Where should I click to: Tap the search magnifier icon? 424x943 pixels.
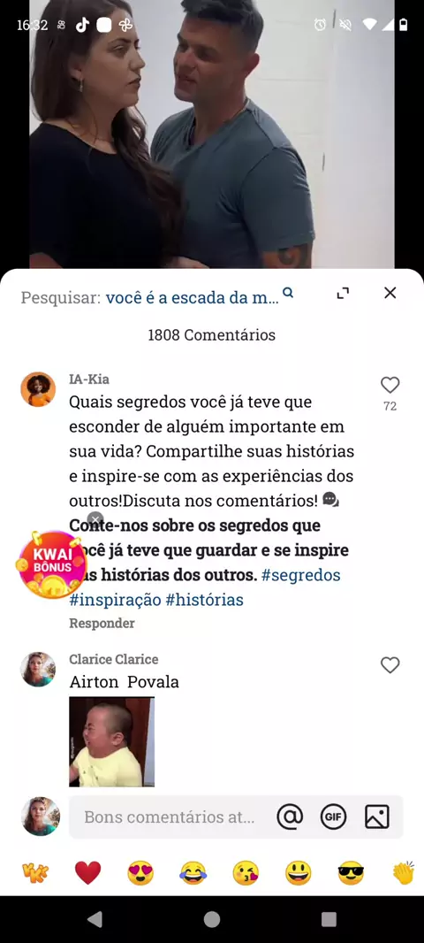pos(288,293)
